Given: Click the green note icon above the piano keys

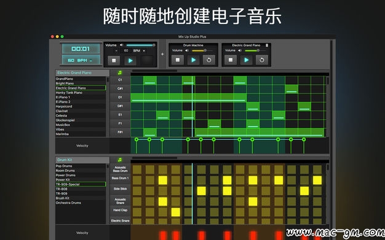Looking at the screenshot, I should click(x=120, y=72).
